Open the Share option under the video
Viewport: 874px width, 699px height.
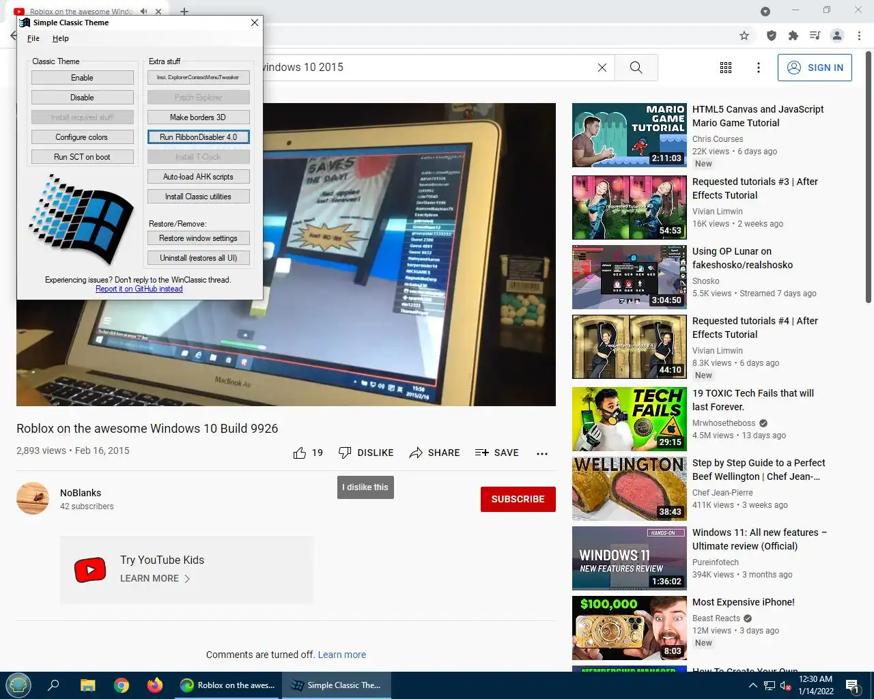[x=434, y=453]
